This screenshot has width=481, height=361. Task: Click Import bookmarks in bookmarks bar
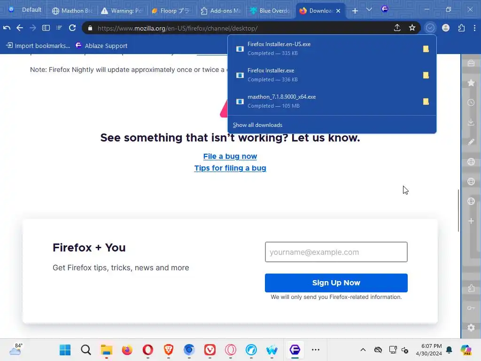39,46
